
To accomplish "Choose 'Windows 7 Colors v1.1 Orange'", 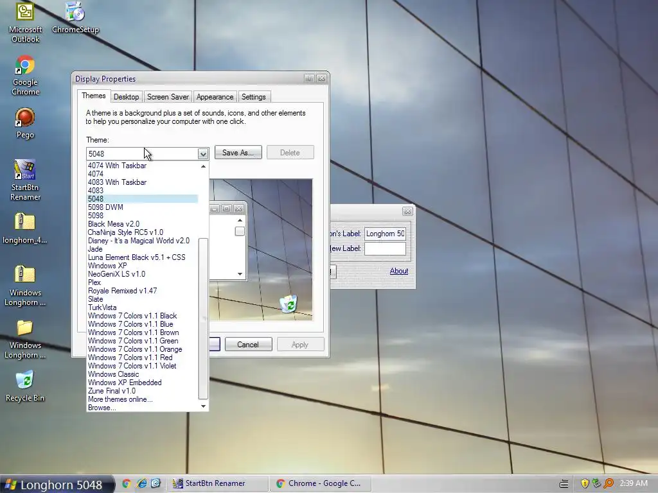I will point(142,349).
